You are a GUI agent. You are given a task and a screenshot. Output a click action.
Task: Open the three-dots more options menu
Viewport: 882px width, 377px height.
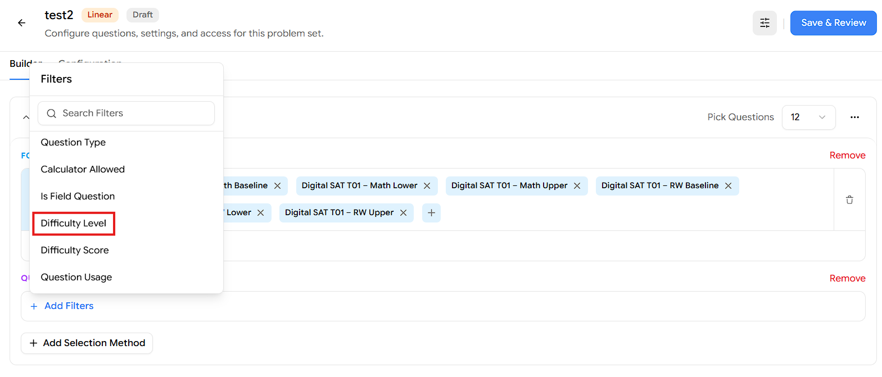[854, 117]
